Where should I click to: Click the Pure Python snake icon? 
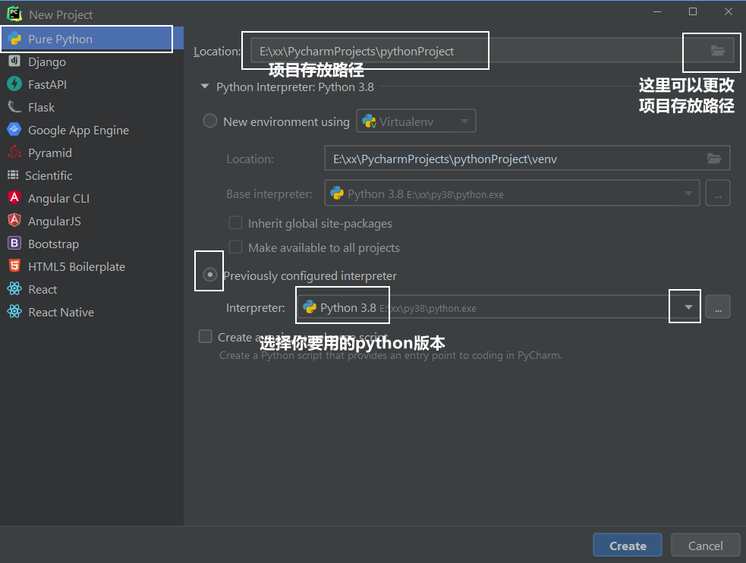14,39
